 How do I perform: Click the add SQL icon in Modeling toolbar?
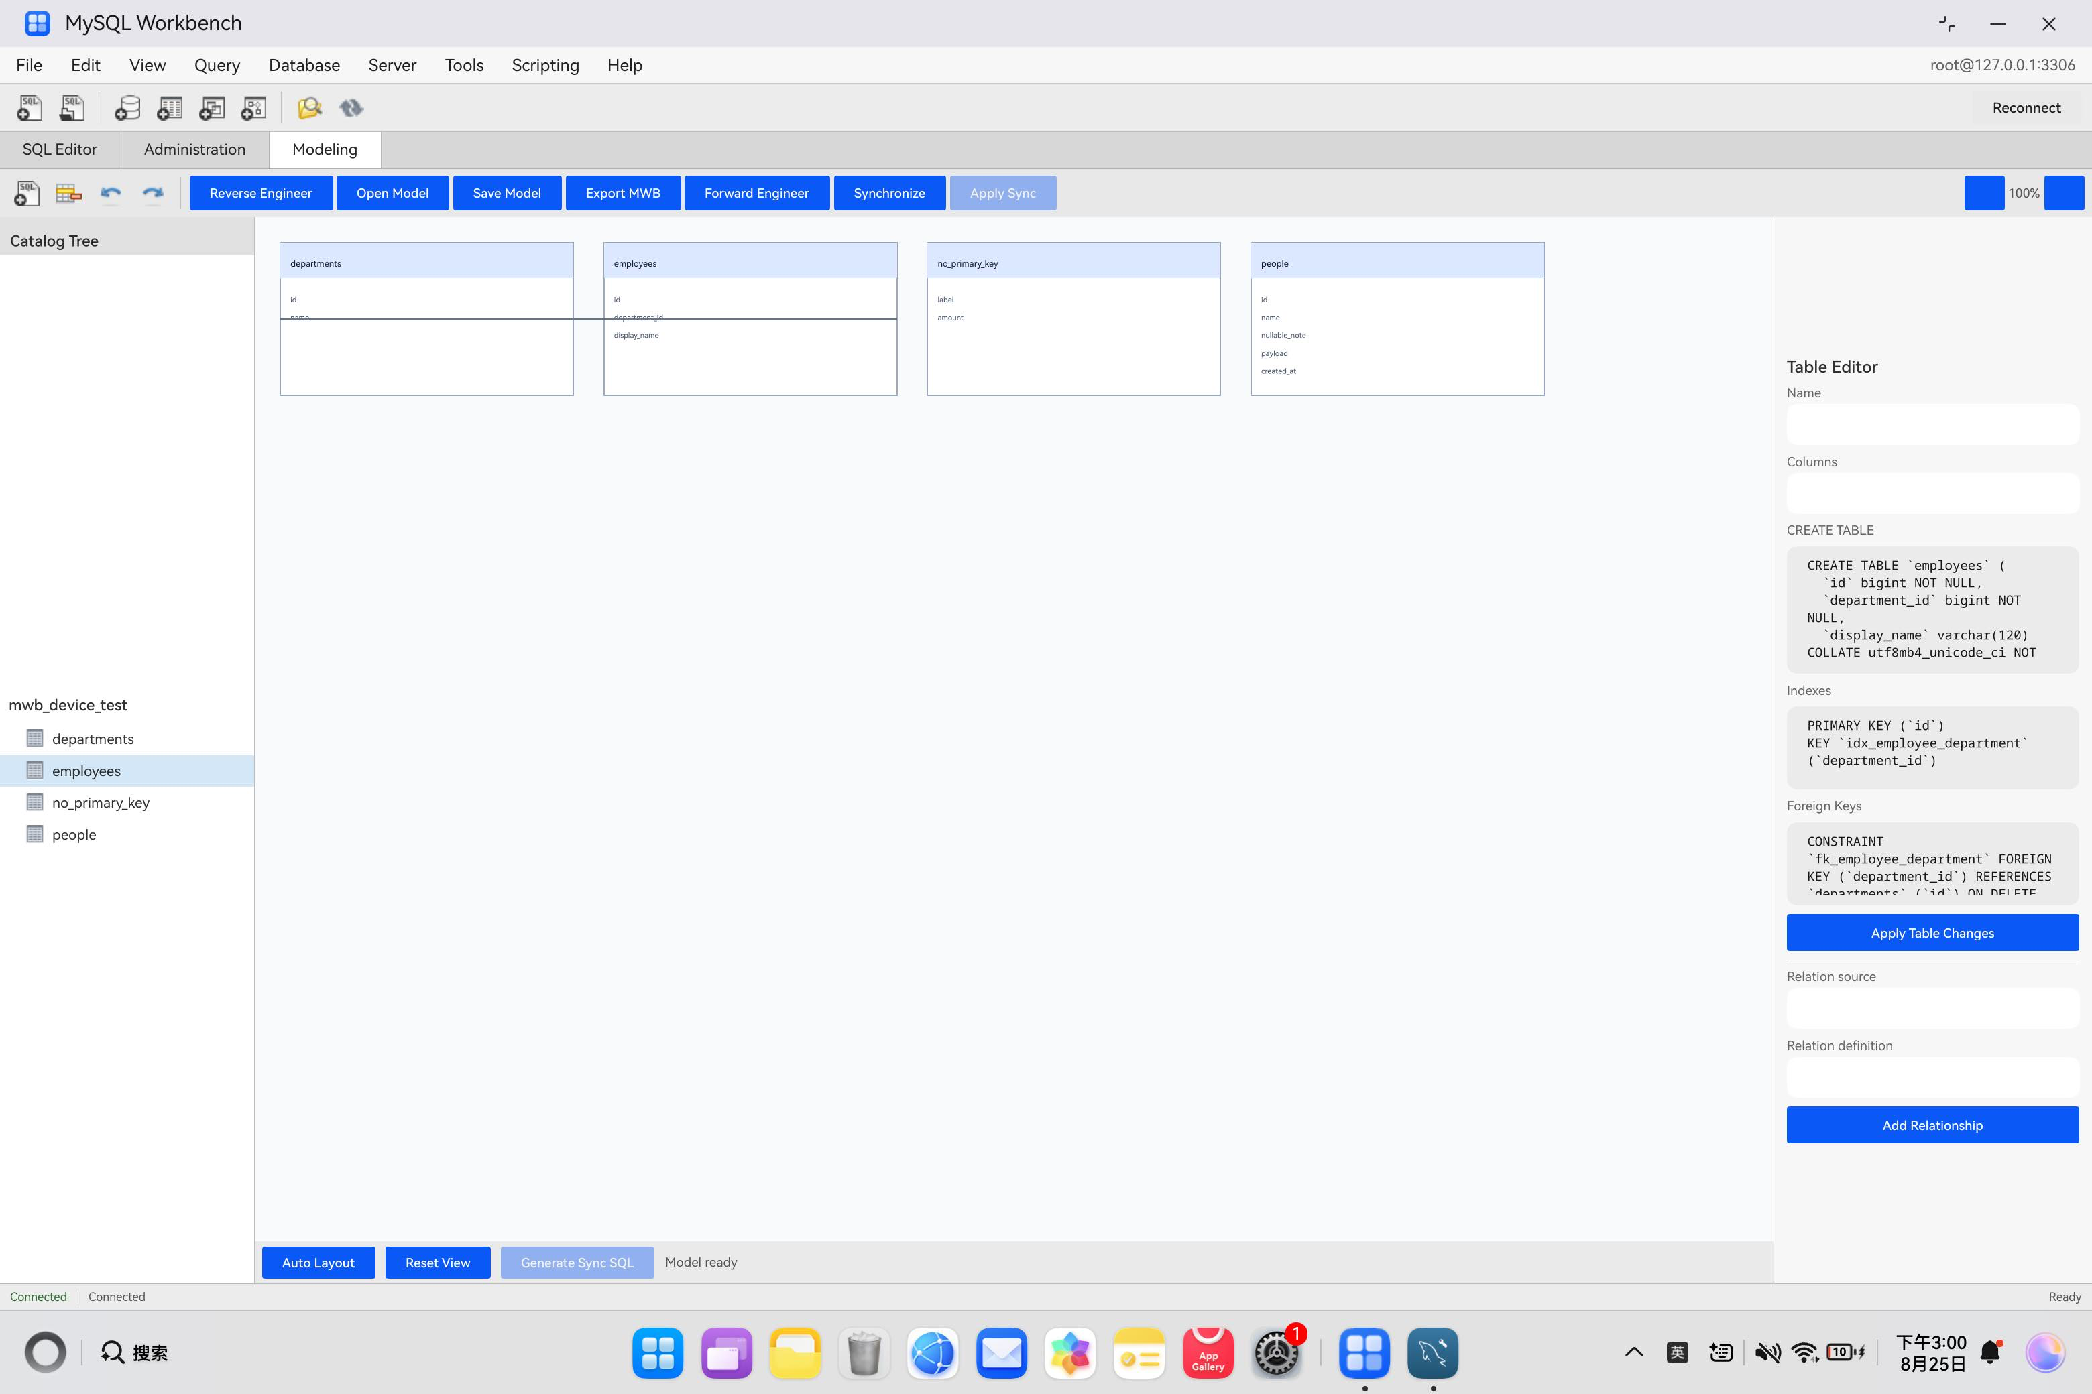[x=27, y=193]
